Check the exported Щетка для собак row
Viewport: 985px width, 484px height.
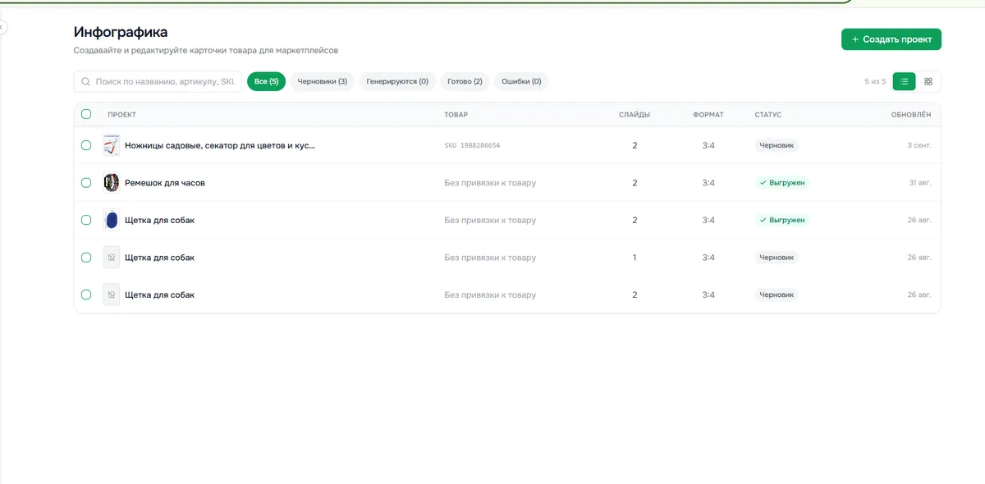tap(86, 220)
